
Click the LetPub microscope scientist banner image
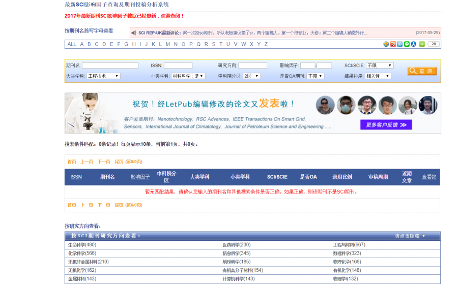click(x=252, y=113)
